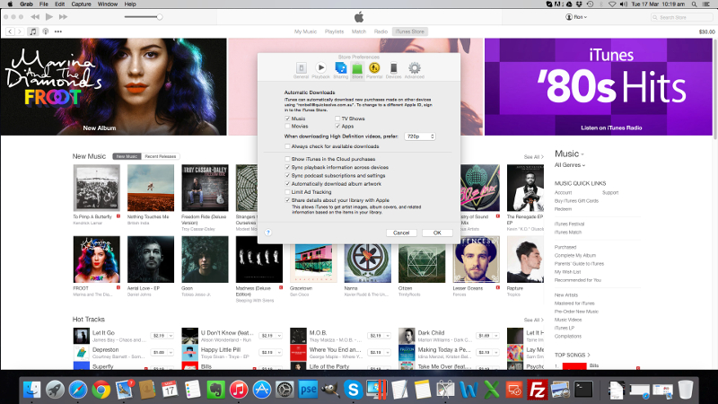The height and width of the screenshot is (404, 718).
Task: Open the File menu
Action: point(43,4)
